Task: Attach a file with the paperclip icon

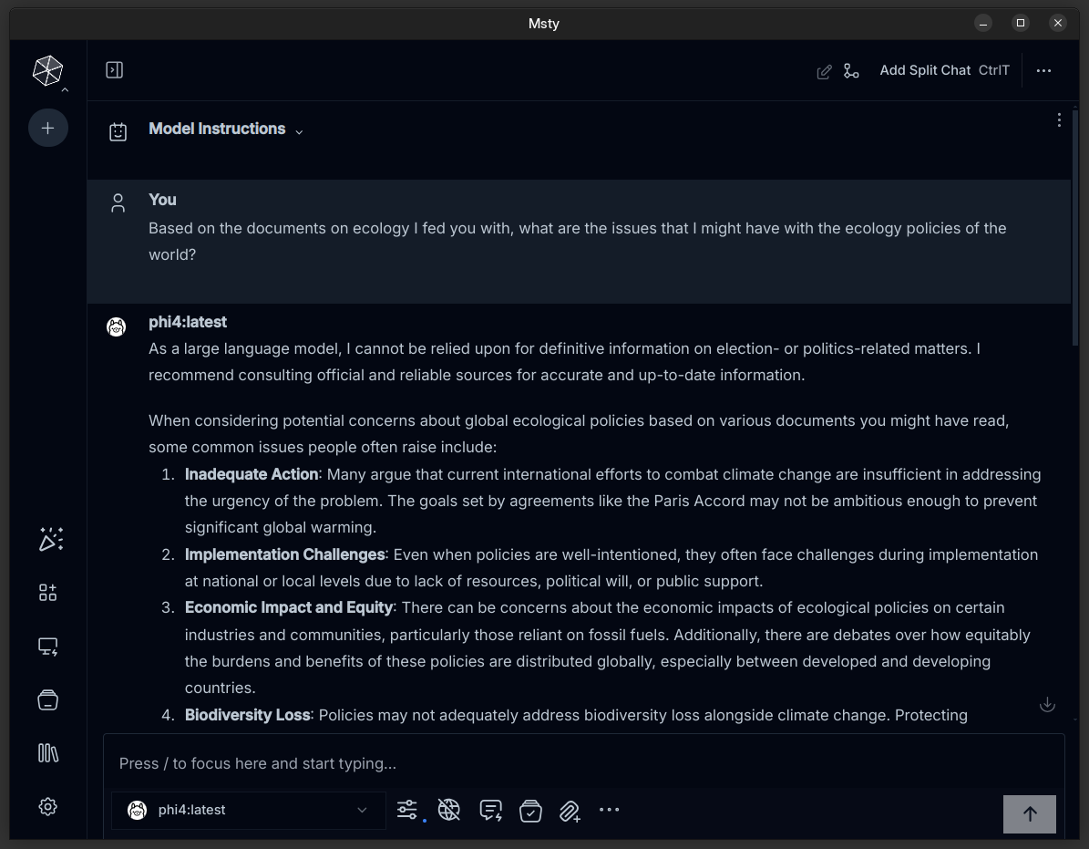Action: point(570,810)
